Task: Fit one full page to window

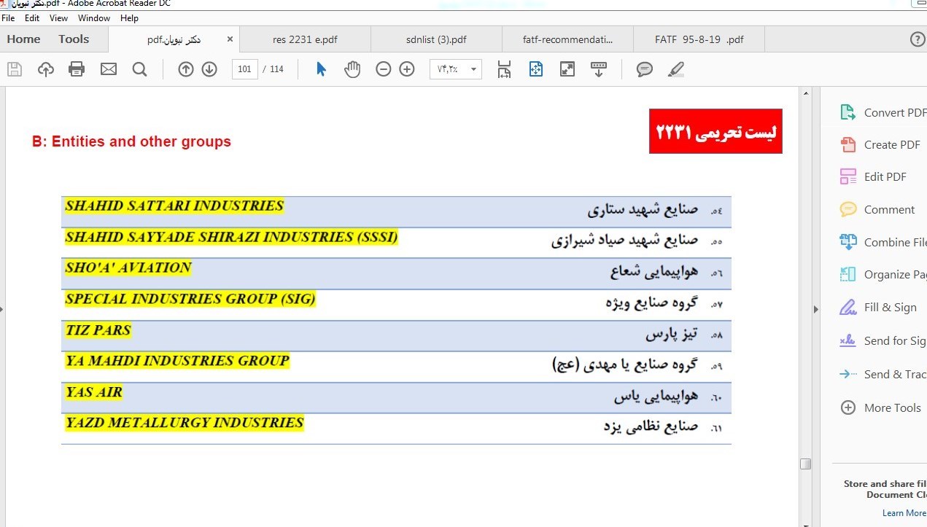Action: click(x=536, y=69)
